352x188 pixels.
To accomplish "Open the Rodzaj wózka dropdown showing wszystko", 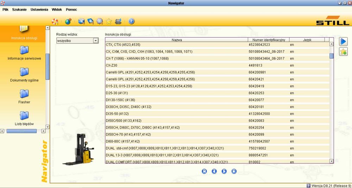I will [x=77, y=41].
